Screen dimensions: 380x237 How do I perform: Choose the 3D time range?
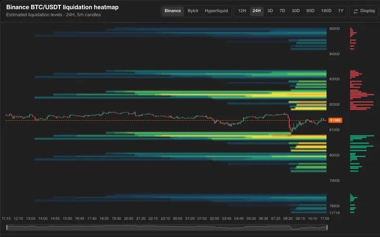click(270, 11)
